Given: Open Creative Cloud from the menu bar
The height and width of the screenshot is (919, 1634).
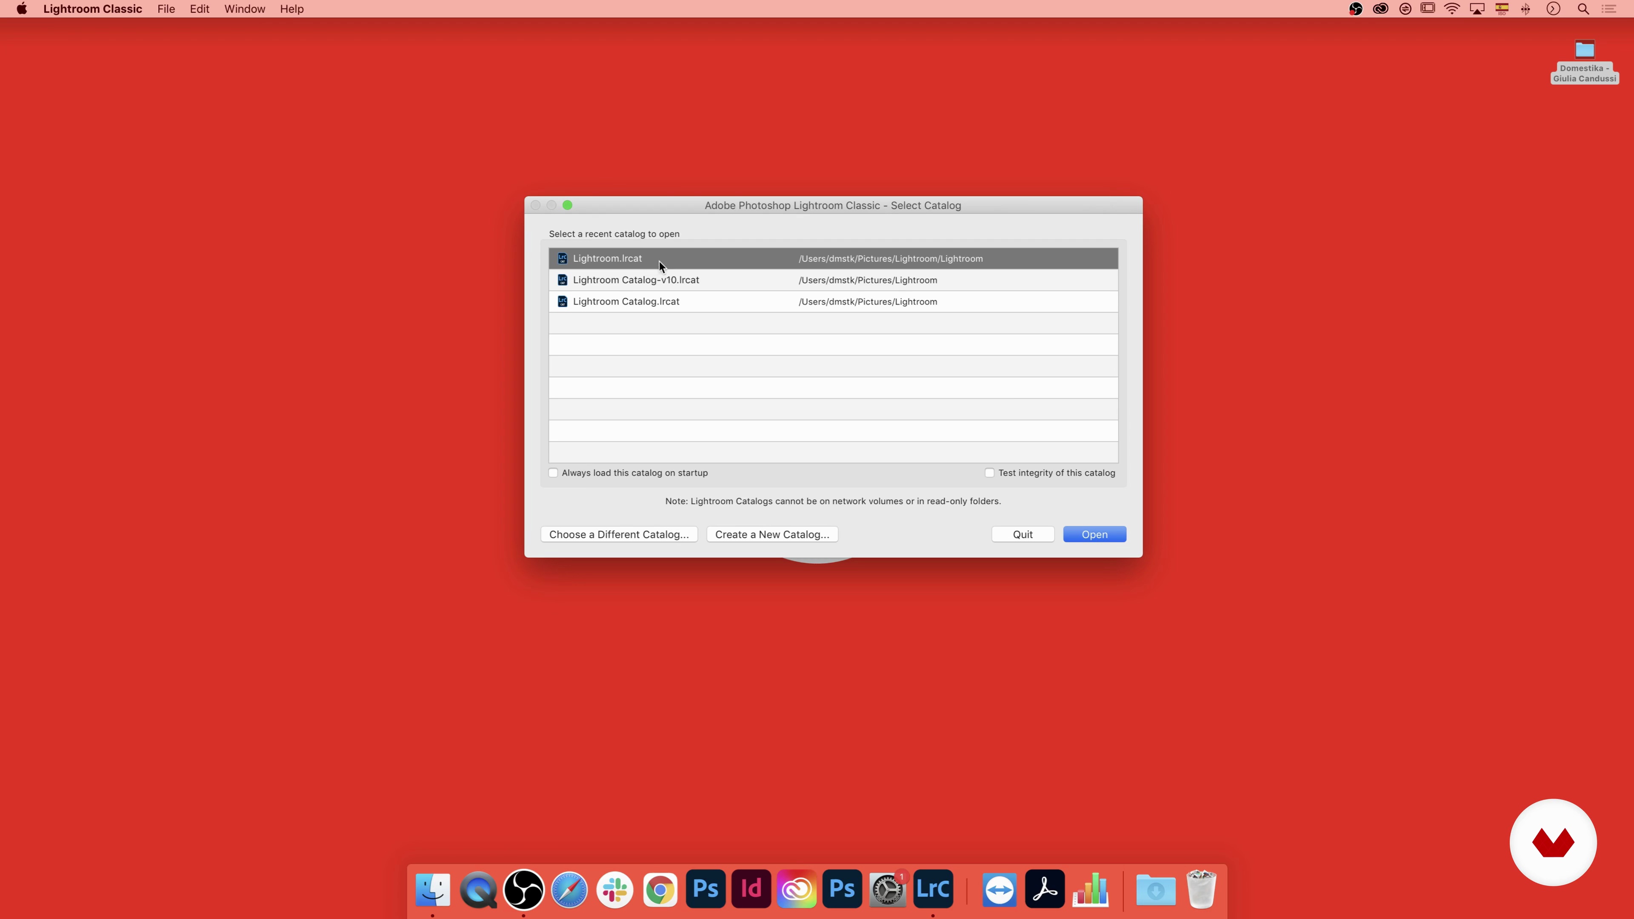Looking at the screenshot, I should tap(1380, 9).
